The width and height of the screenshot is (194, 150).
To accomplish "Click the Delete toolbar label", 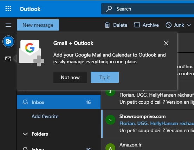I will pos(120,25).
